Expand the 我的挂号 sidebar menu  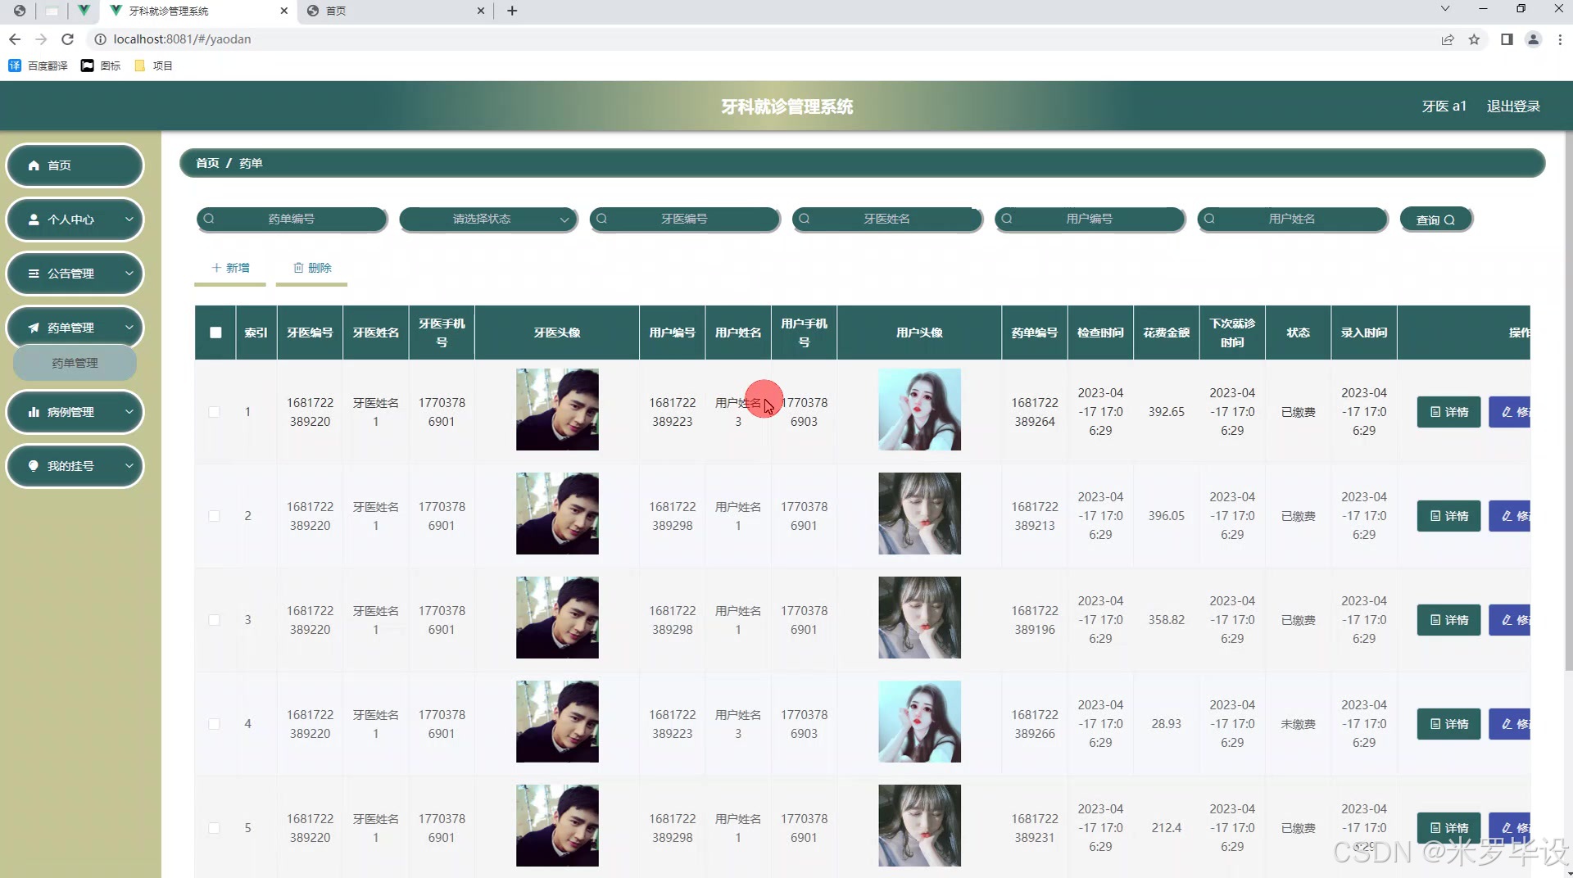(x=129, y=466)
